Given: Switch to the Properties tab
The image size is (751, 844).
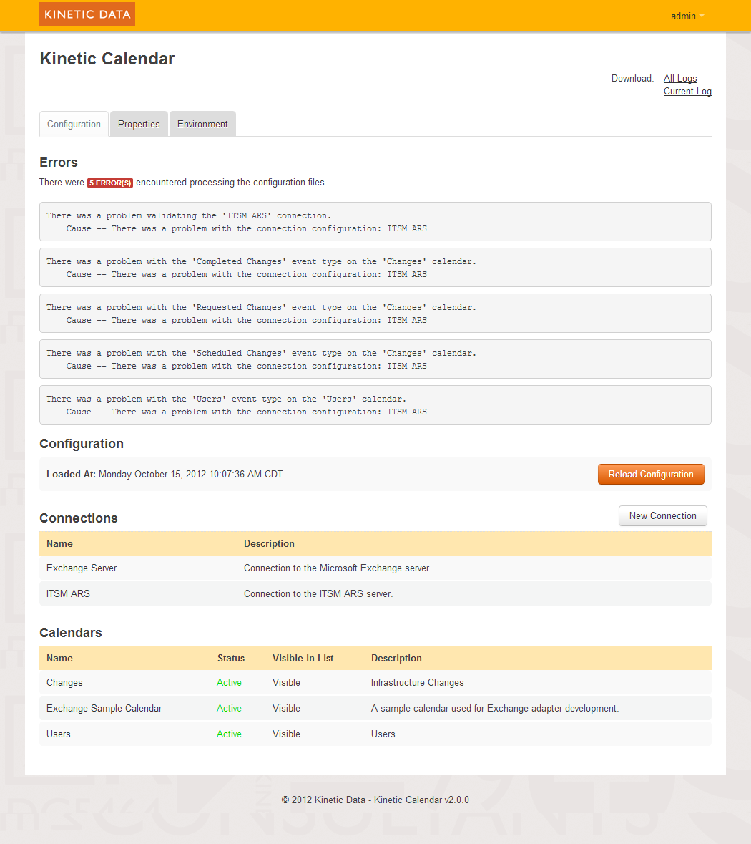Looking at the screenshot, I should (x=139, y=125).
